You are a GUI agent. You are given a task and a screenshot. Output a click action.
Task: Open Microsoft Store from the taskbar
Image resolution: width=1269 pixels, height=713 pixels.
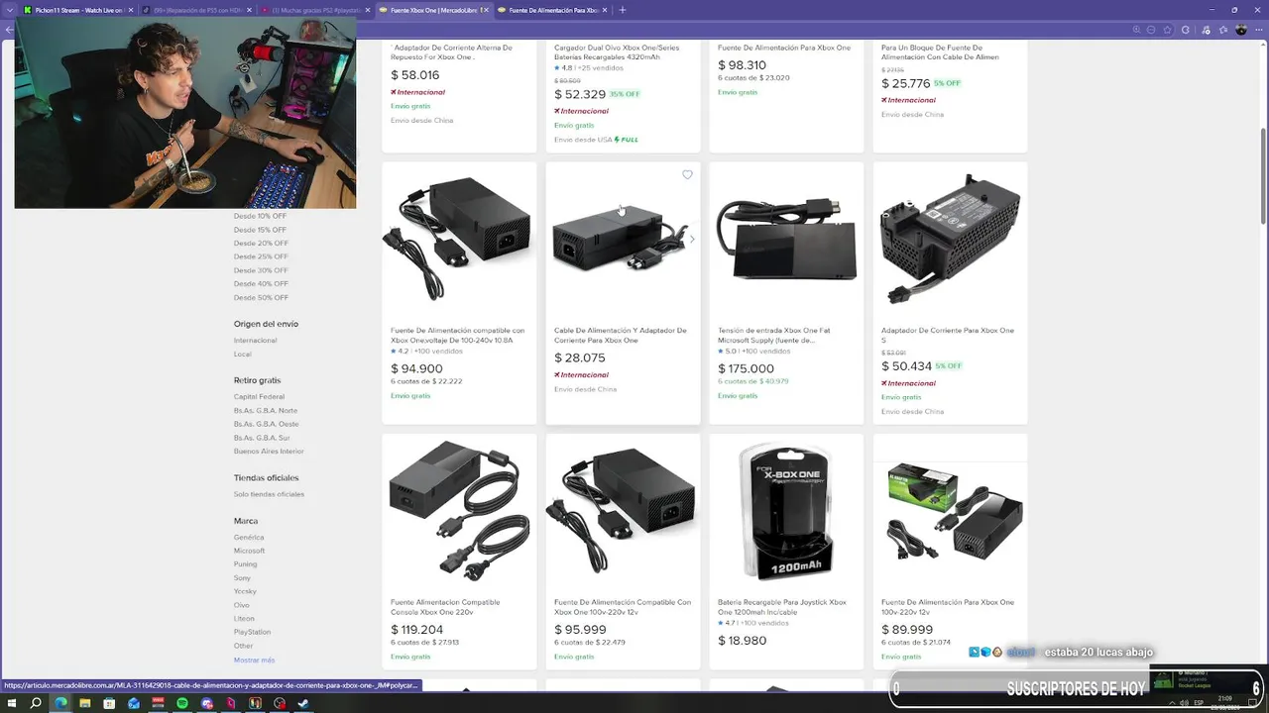(x=109, y=703)
